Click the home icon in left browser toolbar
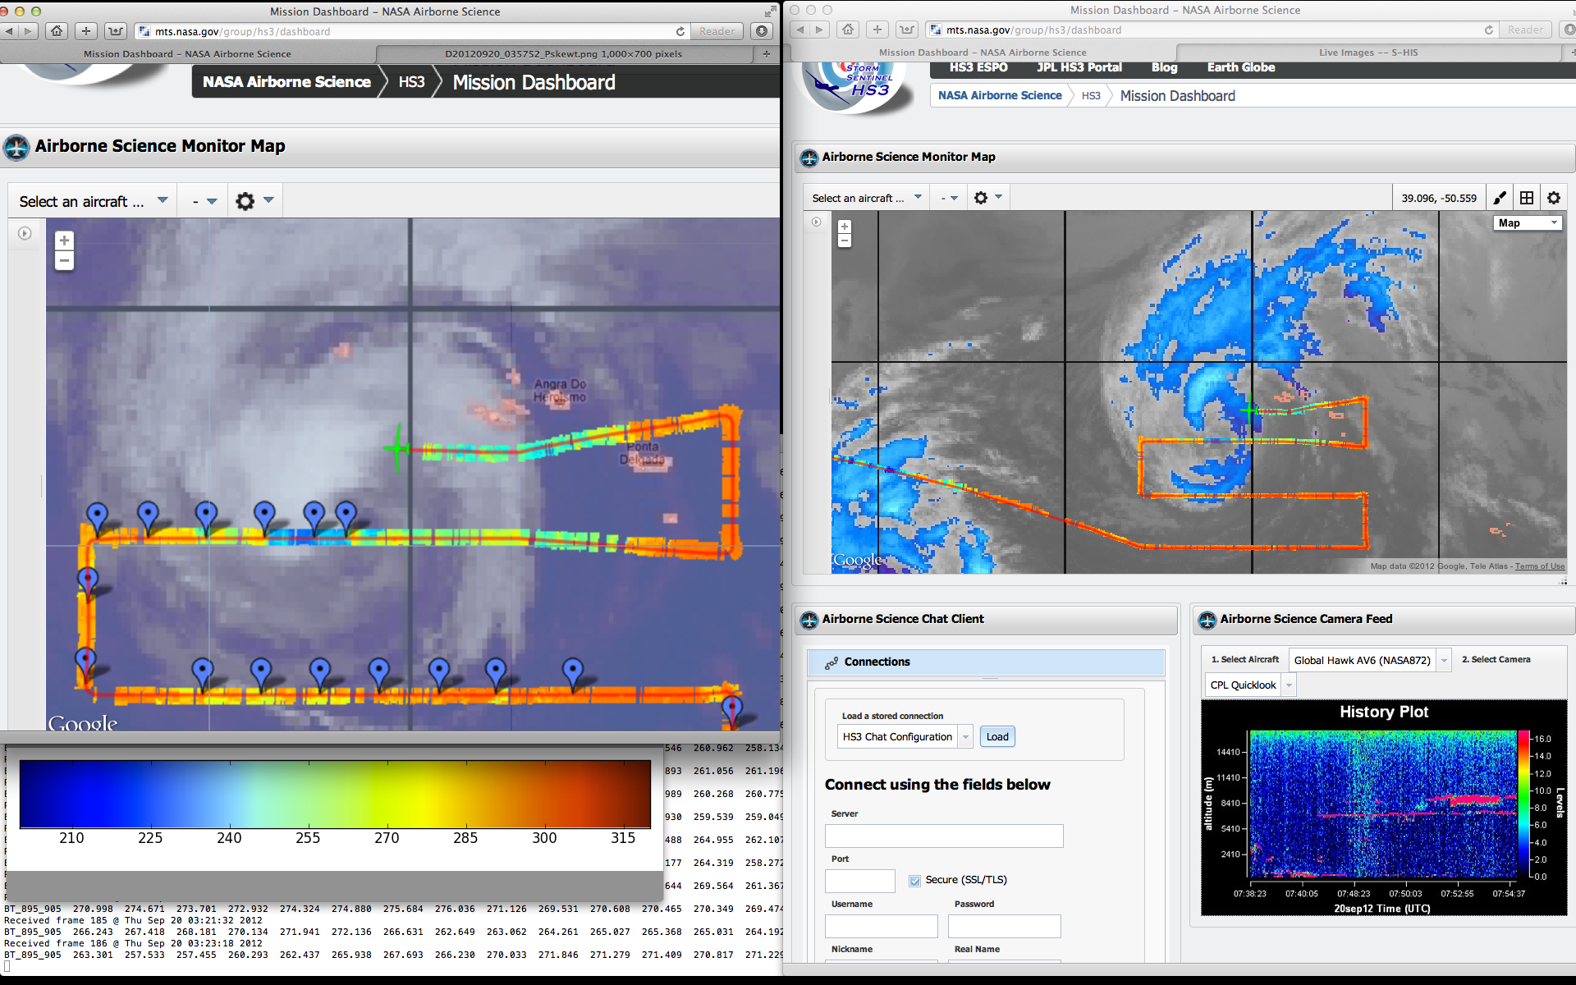Viewport: 1576px width, 985px height. pyautogui.click(x=56, y=31)
